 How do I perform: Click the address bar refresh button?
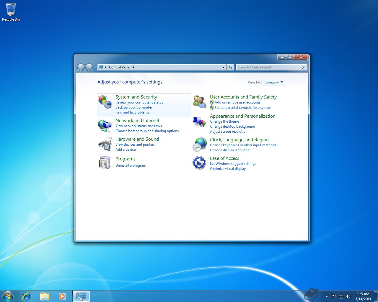point(230,67)
